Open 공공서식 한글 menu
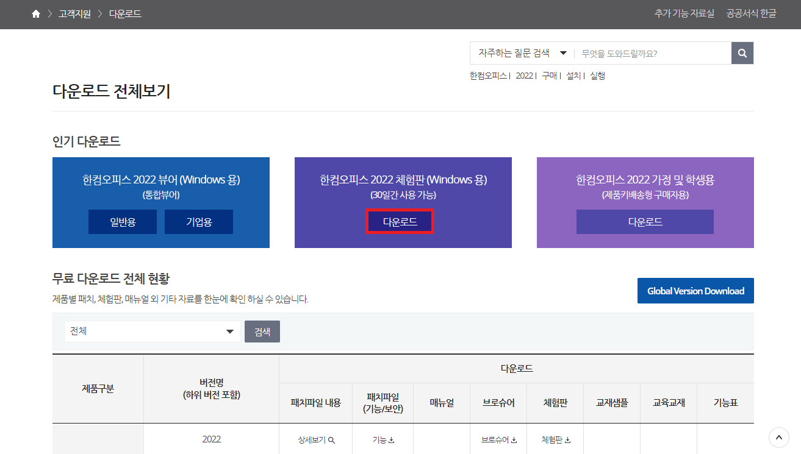Screen dimensions: 801x454 coord(751,13)
